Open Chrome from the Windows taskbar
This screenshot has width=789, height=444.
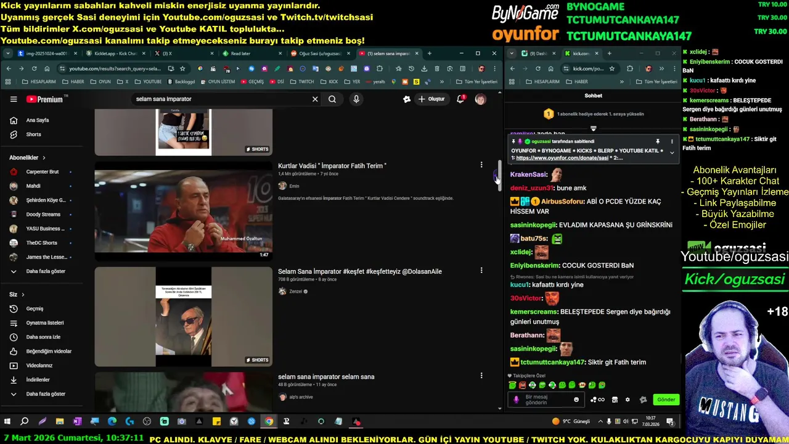269,422
